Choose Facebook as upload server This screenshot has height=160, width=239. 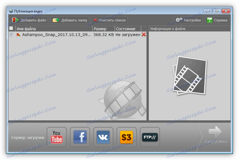point(80,137)
